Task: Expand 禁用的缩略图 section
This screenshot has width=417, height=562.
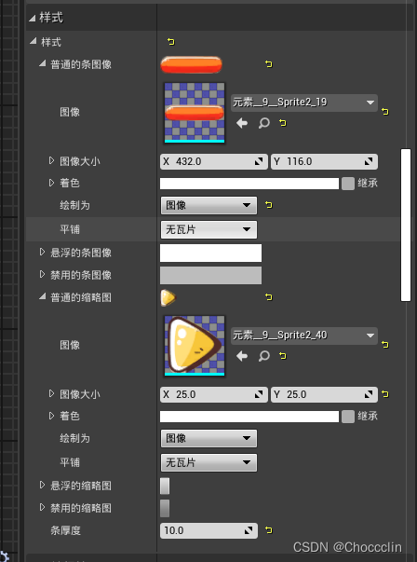Action: coord(42,508)
